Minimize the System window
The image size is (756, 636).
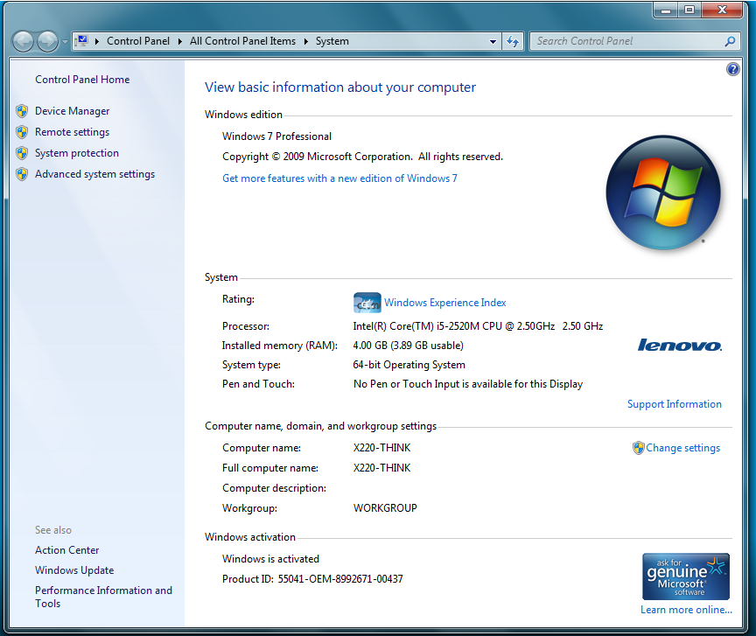(x=666, y=10)
